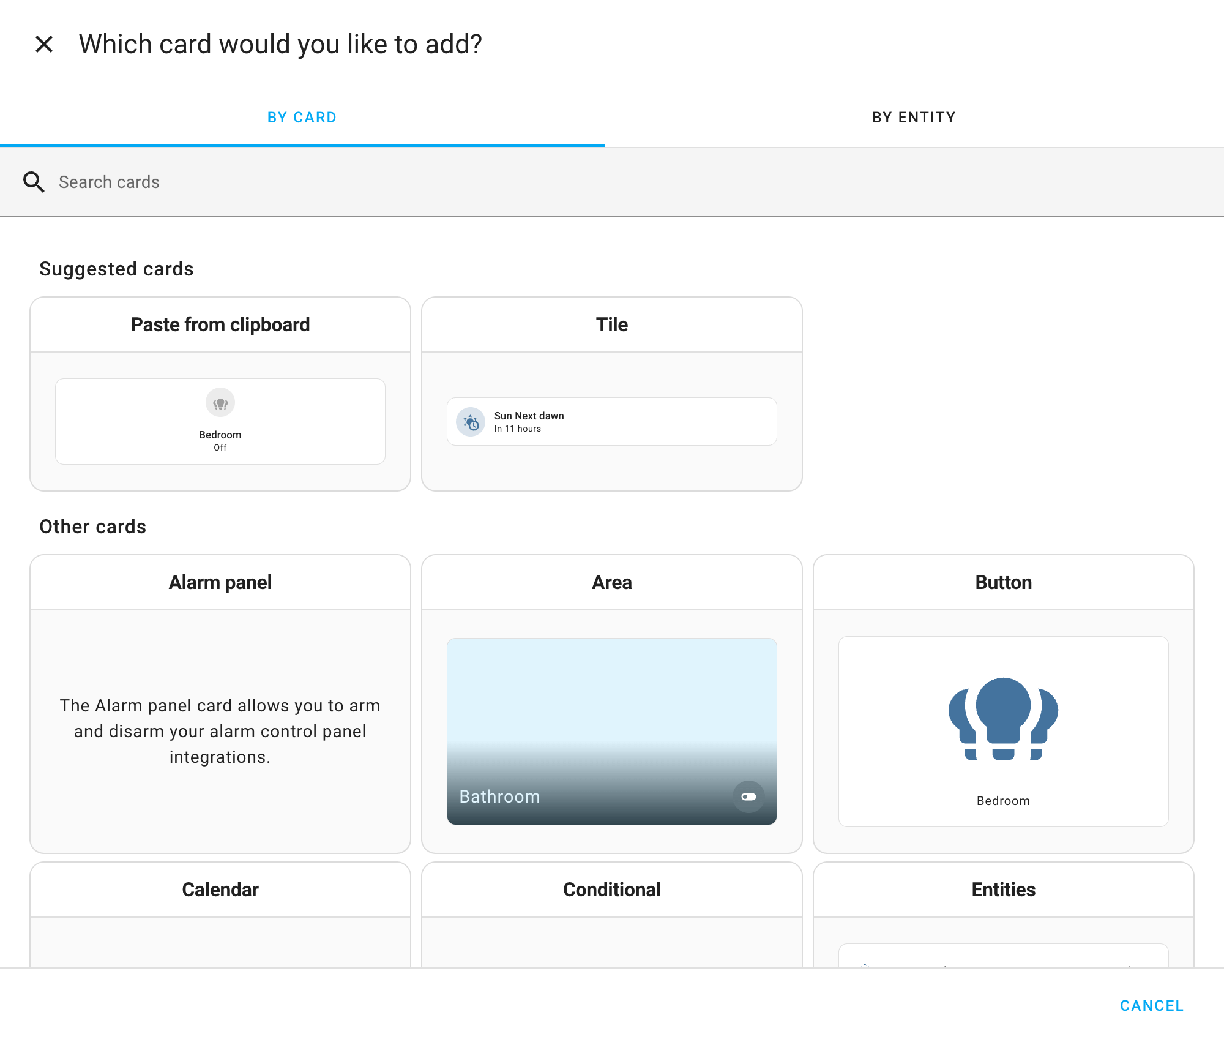Switch to the BY CARD tab

click(x=302, y=117)
